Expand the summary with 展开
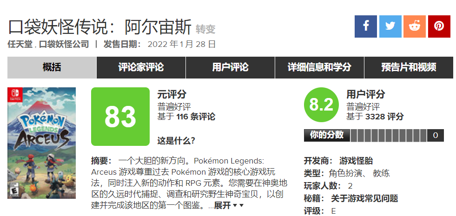The height and width of the screenshot is (216, 456). point(223,206)
